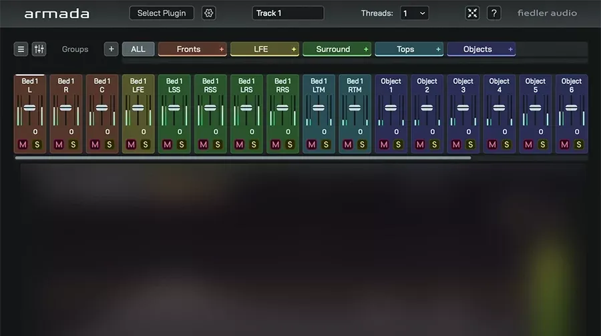Open the Threads dropdown

pos(414,13)
